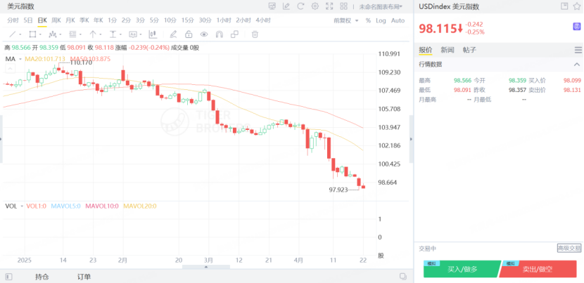Switch to 4小时 timeframe
The width and height of the screenshot is (584, 283).
tap(263, 20)
